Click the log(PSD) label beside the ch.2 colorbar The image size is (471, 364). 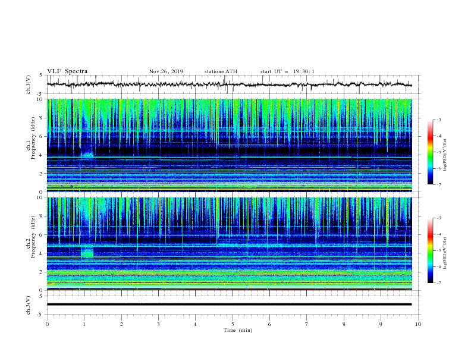[x=445, y=253]
